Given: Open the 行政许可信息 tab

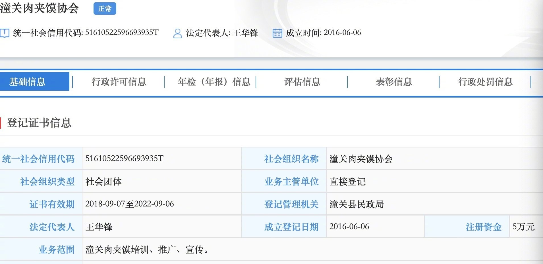Looking at the screenshot, I should click(x=119, y=82).
